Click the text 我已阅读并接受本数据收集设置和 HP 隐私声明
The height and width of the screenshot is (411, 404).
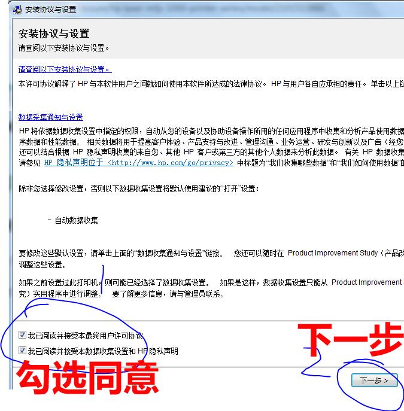[x=103, y=351]
